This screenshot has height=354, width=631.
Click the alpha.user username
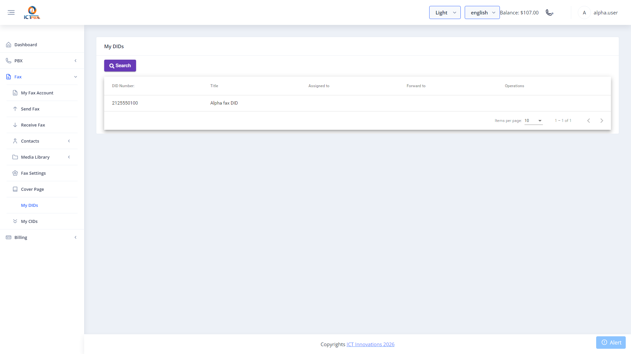[605, 12]
